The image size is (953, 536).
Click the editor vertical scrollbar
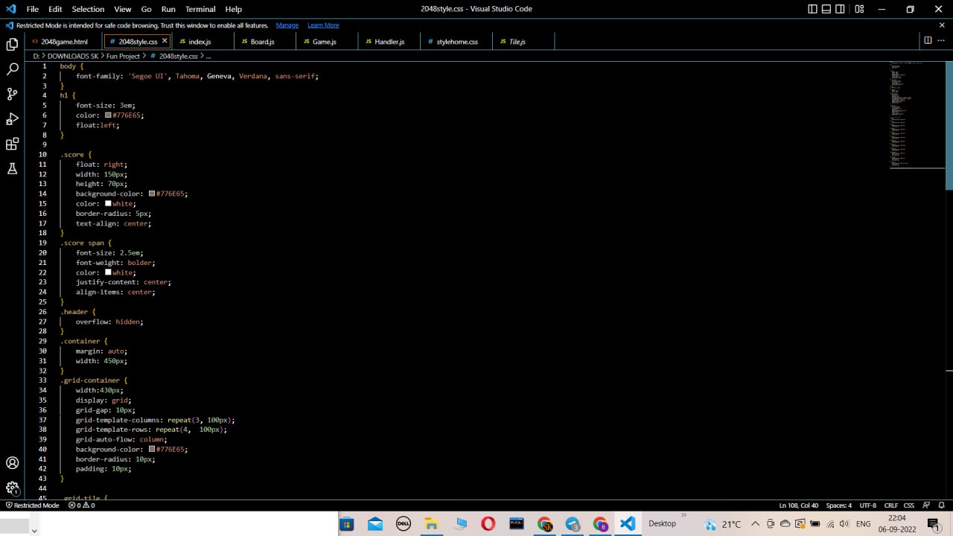[x=949, y=125]
